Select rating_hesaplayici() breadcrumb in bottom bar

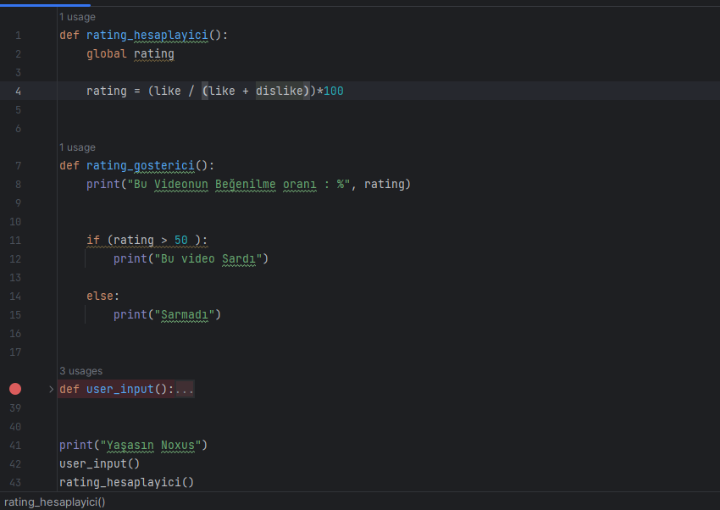pos(55,502)
